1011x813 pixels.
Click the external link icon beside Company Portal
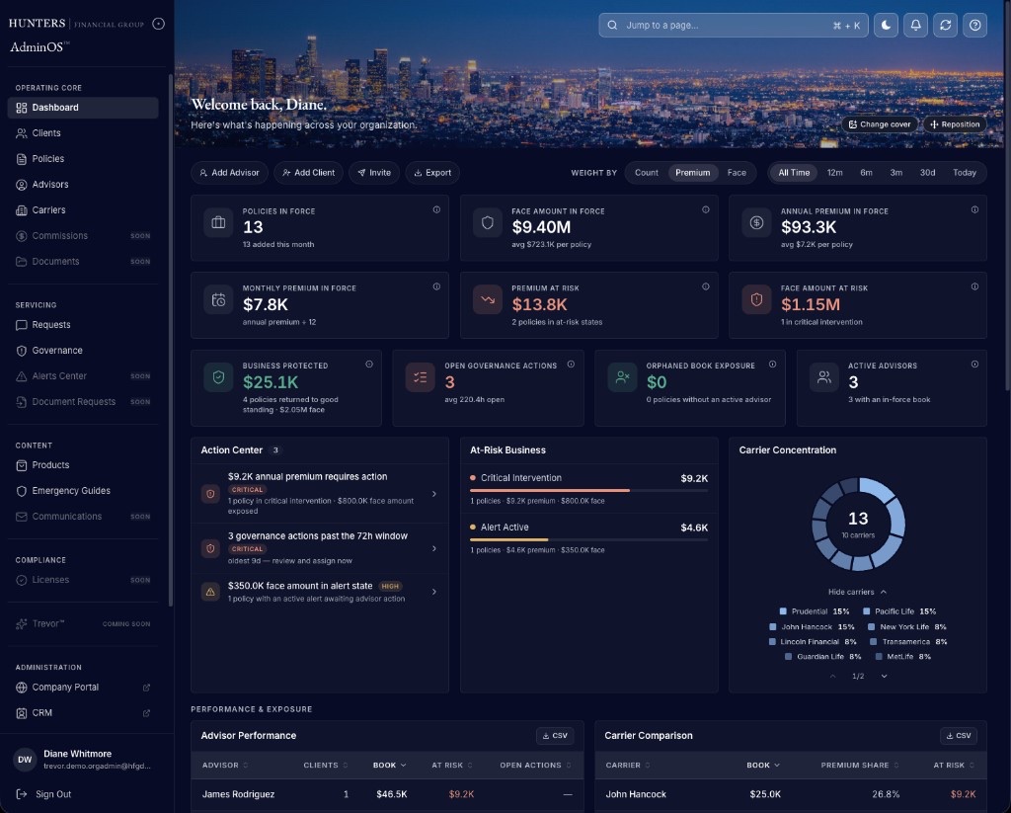[x=146, y=688]
